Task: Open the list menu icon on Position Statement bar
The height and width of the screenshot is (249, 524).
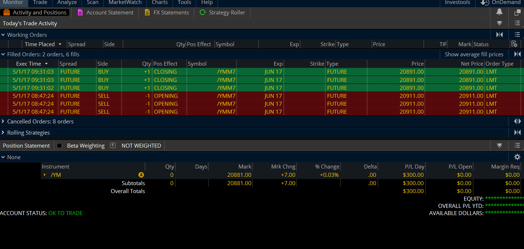Action: [x=517, y=146]
